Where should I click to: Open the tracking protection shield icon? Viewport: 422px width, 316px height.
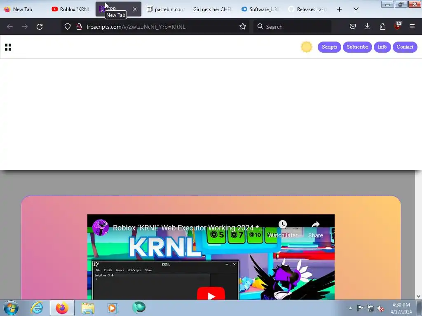[68, 26]
